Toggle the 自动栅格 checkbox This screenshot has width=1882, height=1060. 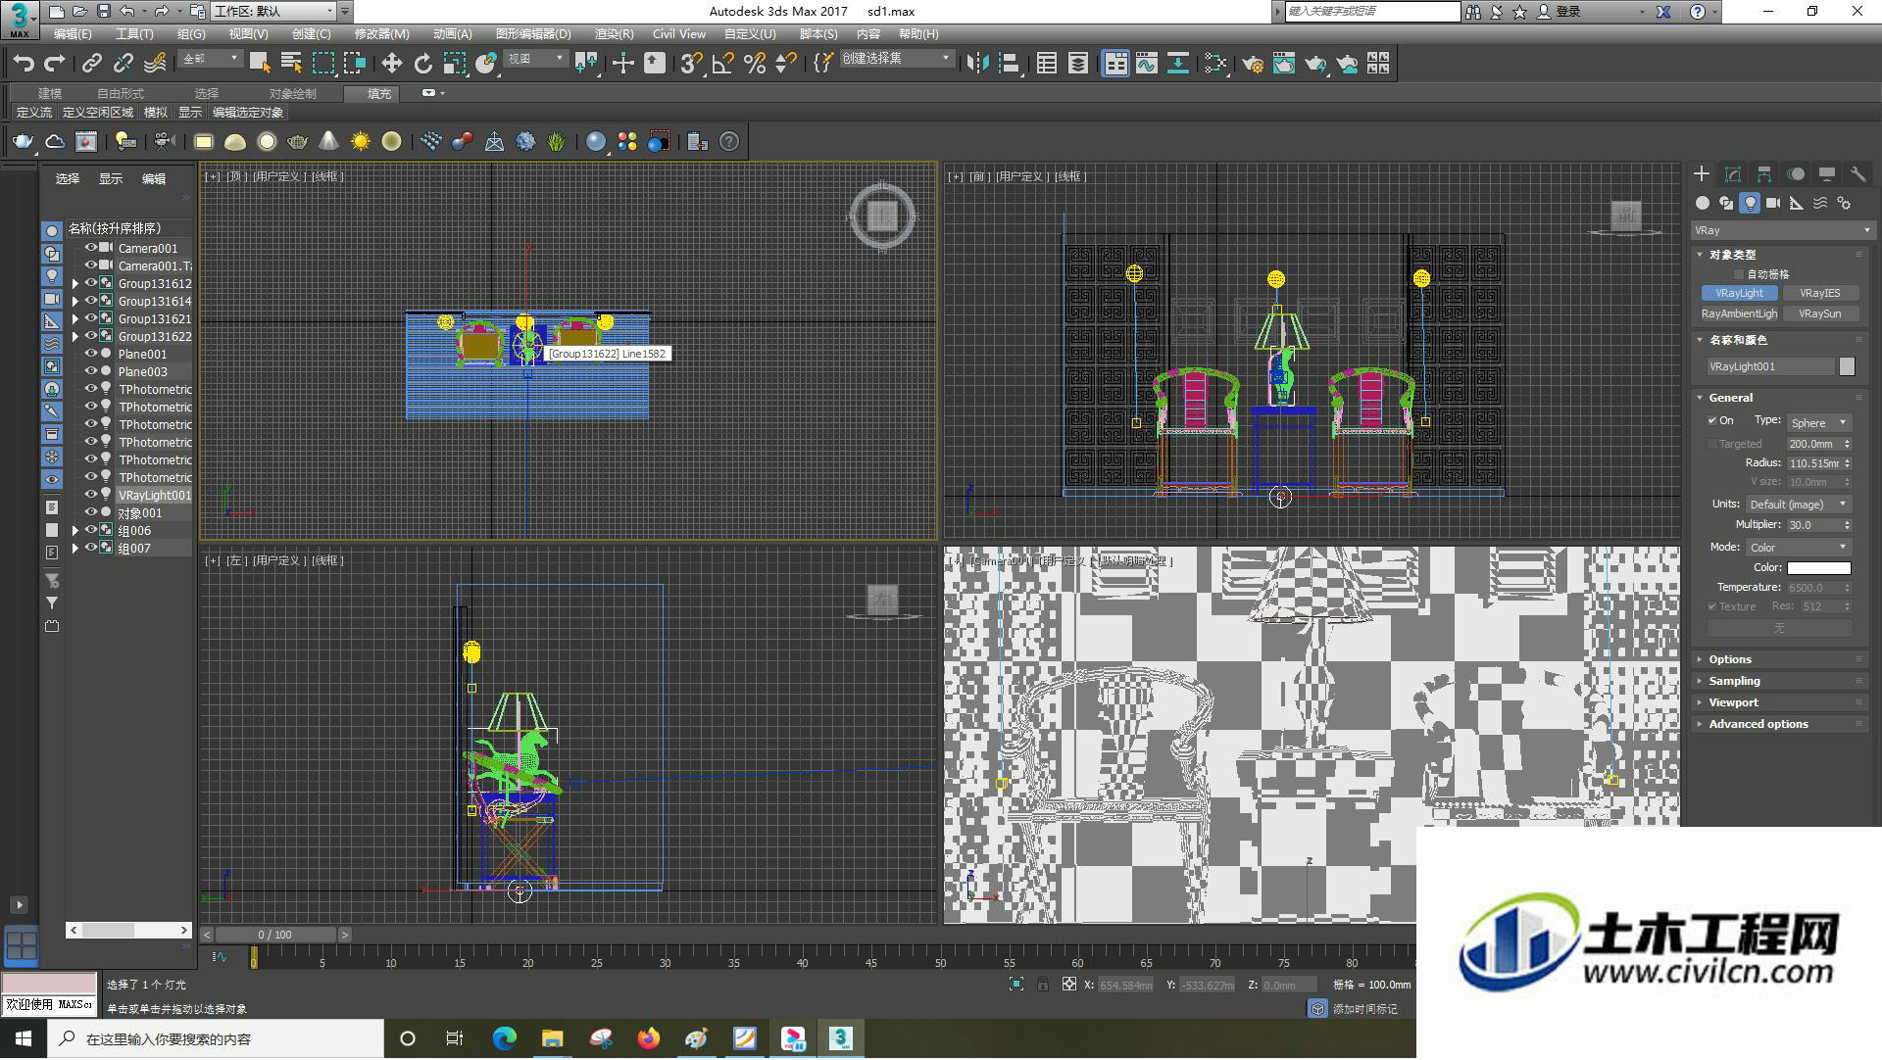pos(1740,274)
